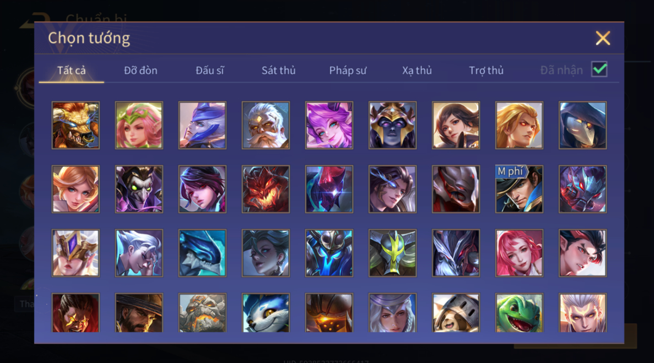Pick the blue and white fox hero
The width and height of the screenshot is (654, 363).
(x=266, y=312)
